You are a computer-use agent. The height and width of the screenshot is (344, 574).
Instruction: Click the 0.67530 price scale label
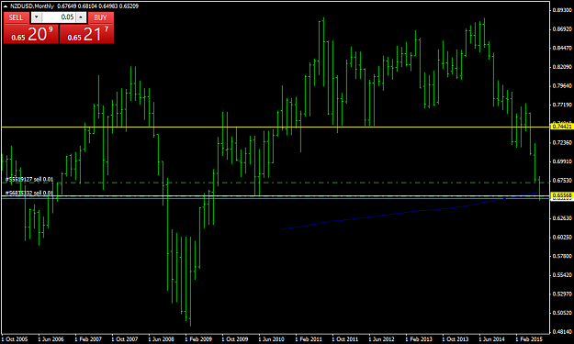[x=562, y=180]
